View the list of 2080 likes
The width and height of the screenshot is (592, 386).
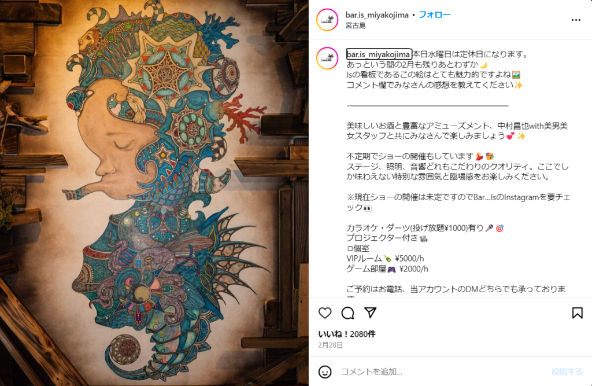(347, 334)
